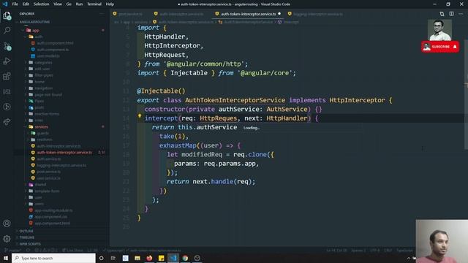
Task: Open the File Explorer taskbar icon
Action: click(137, 258)
